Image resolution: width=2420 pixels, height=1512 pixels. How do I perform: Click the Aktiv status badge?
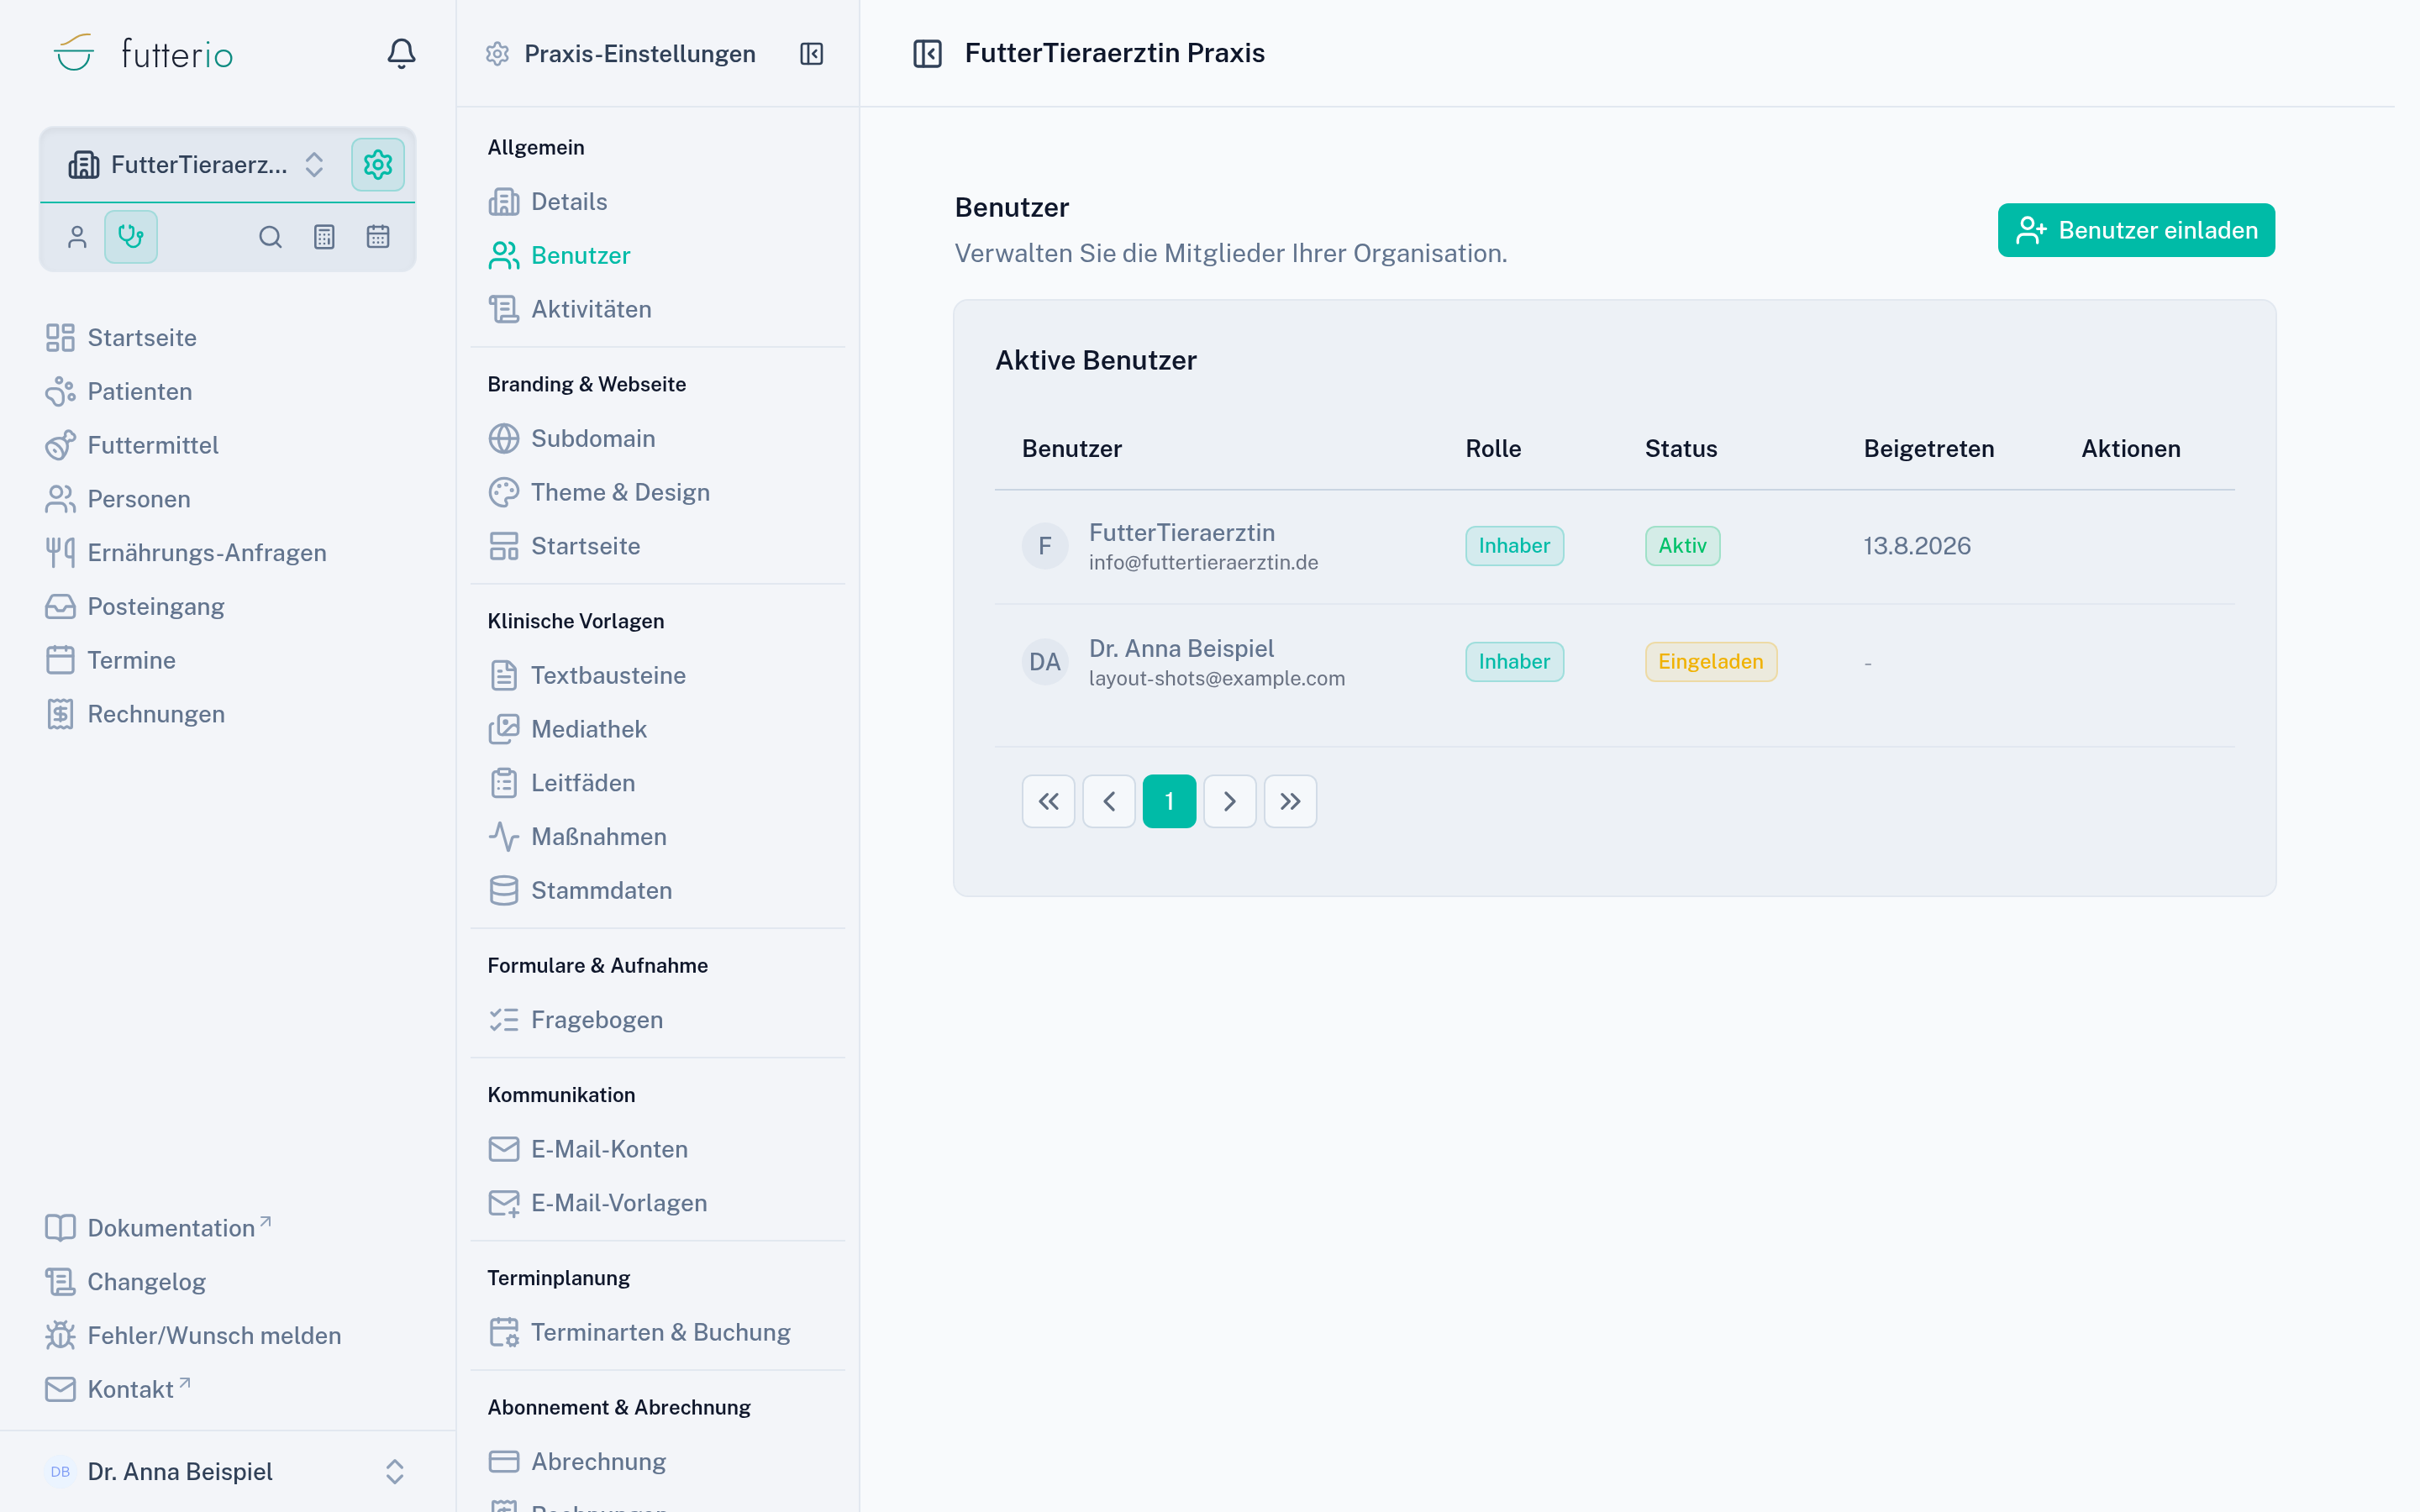pyautogui.click(x=1682, y=546)
